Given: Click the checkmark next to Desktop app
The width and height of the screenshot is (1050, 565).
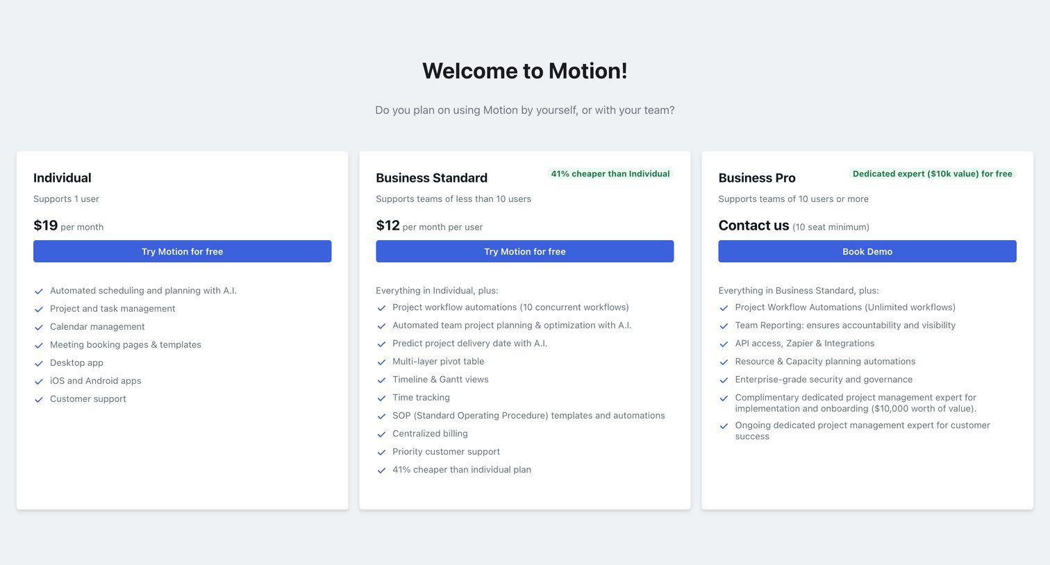Looking at the screenshot, I should tap(39, 364).
